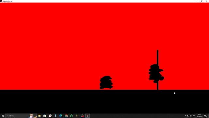Open Microsoft Store from the taskbar
This screenshot has width=209, height=118.
pyautogui.click(x=45, y=116)
